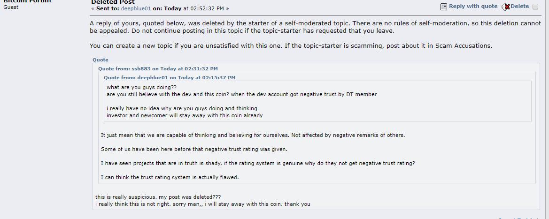Click the Bitcoin Forum sender name
Viewport: 549px width, 219px height.
[27, 1]
